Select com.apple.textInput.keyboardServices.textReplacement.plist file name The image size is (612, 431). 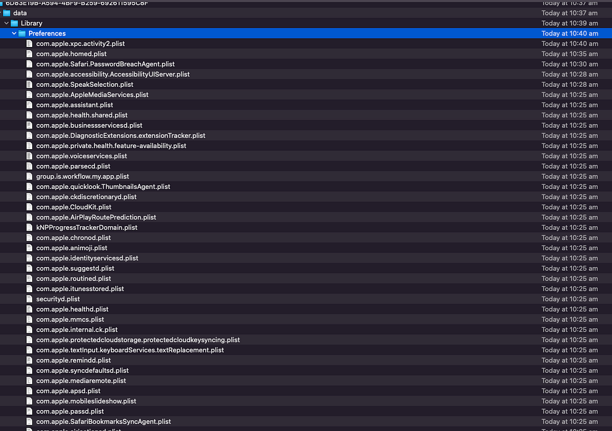(x=130, y=350)
